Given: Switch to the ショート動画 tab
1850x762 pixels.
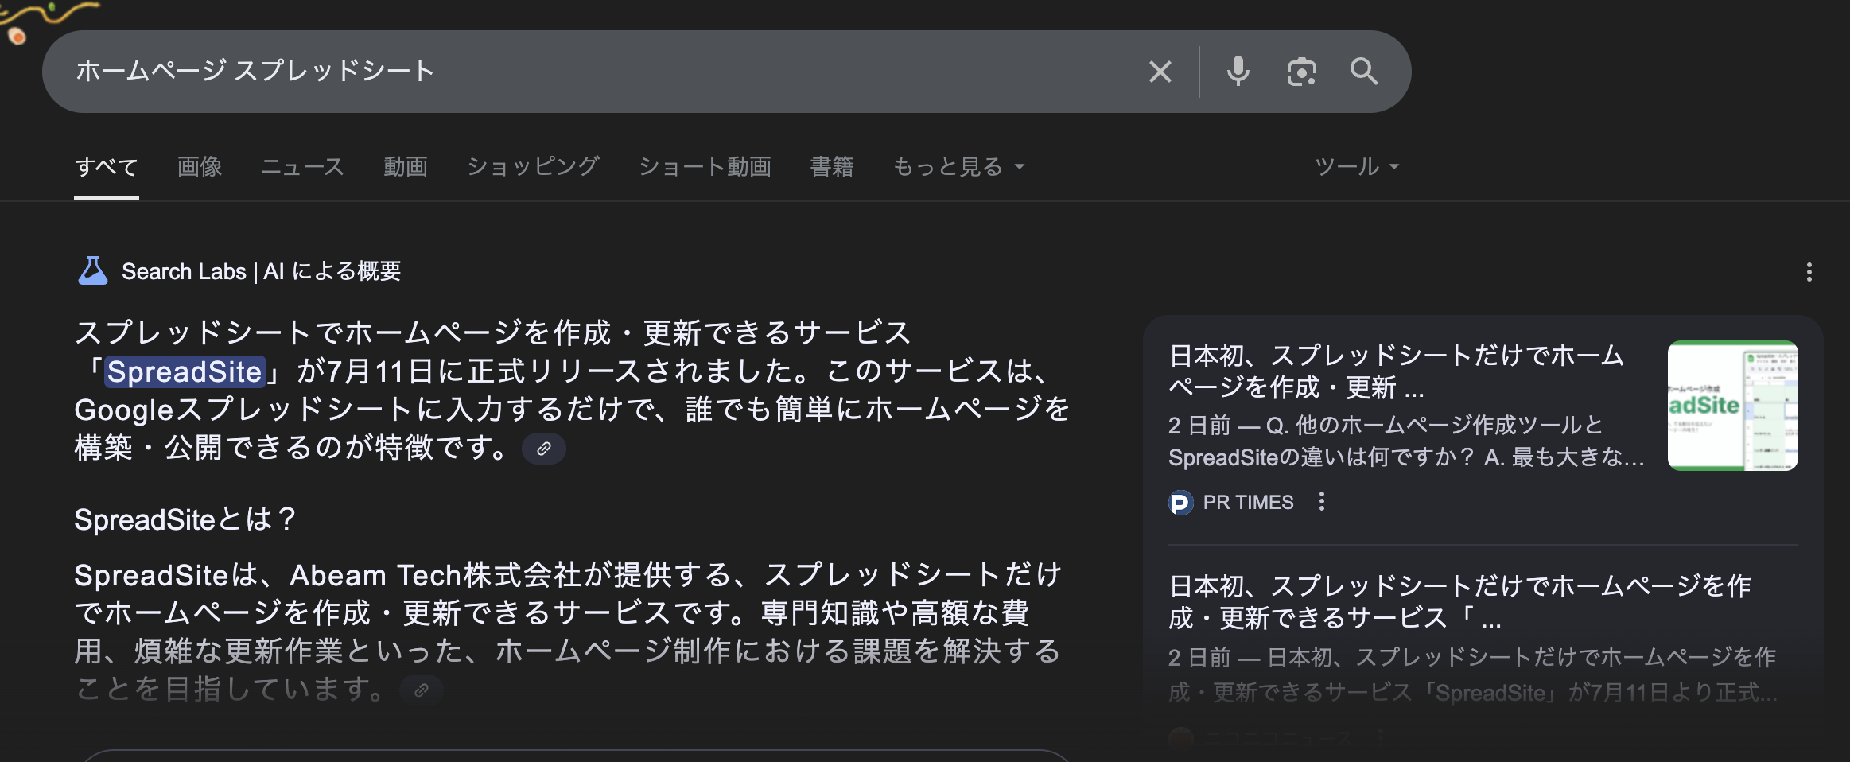Looking at the screenshot, I should coord(705,167).
